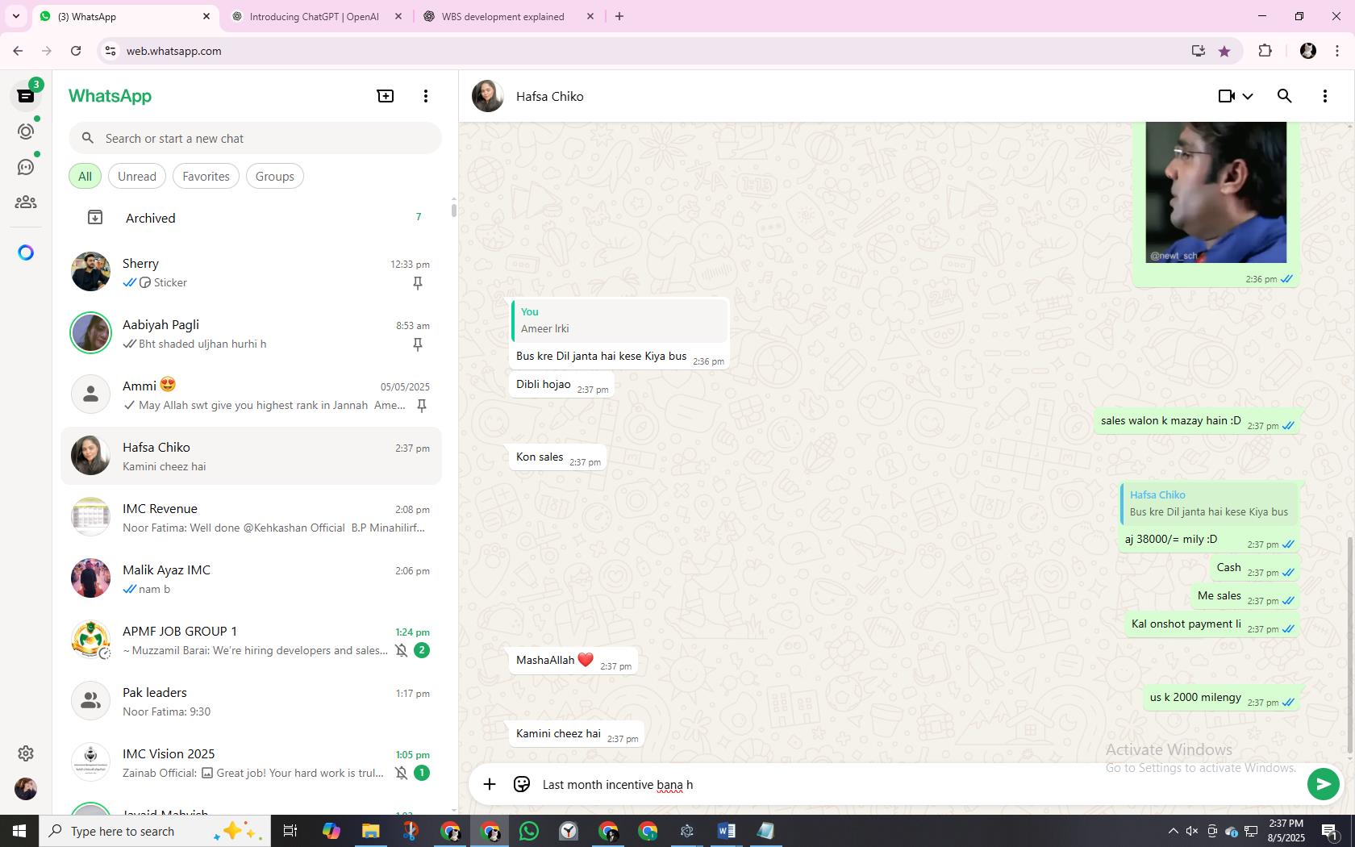Open the emoji and sticker picker
Viewport: 1355px width, 847px height.
tap(522, 784)
